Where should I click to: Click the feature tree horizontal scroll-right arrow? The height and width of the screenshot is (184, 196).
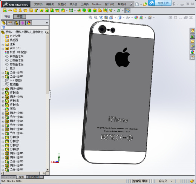point(44,173)
